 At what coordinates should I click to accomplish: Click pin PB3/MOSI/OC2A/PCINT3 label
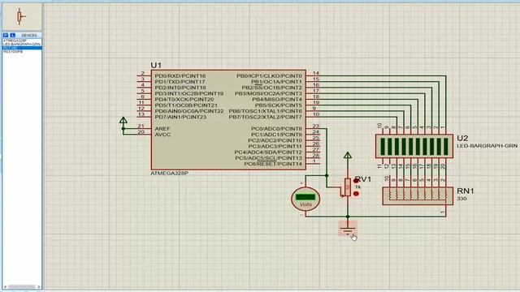[269, 94]
